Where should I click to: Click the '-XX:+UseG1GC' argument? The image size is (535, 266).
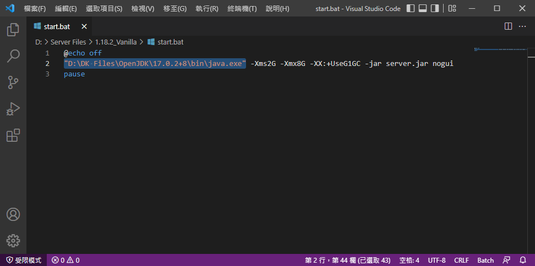[335, 64]
